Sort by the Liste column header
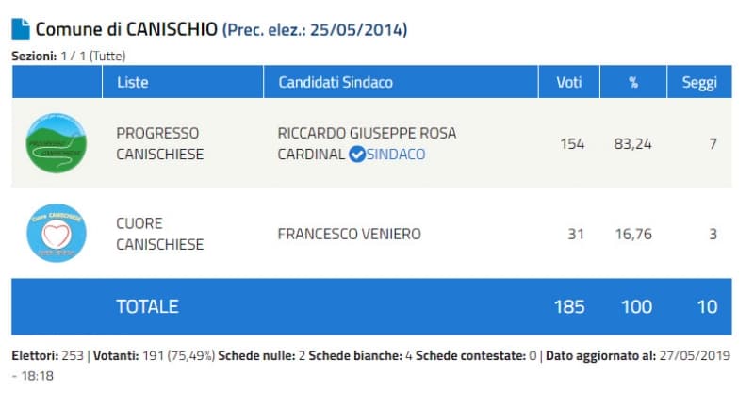Viewport: 754px width, 408px height. (x=133, y=82)
